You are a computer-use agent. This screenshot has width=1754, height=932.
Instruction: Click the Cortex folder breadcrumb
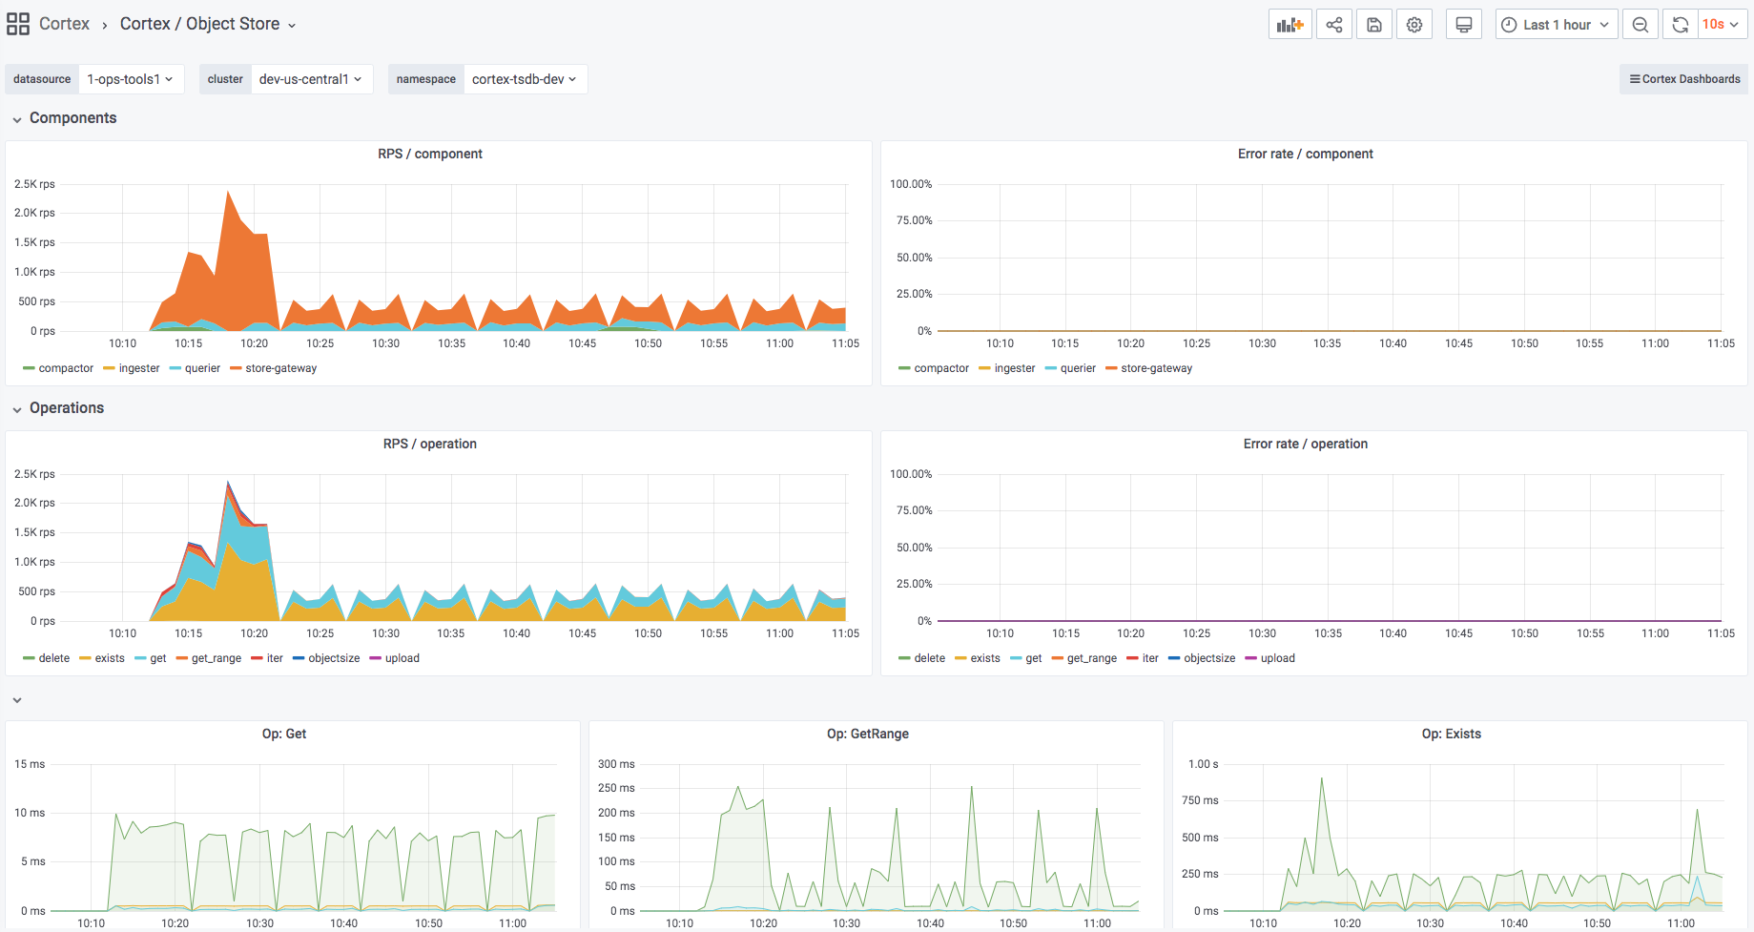pyautogui.click(x=64, y=24)
